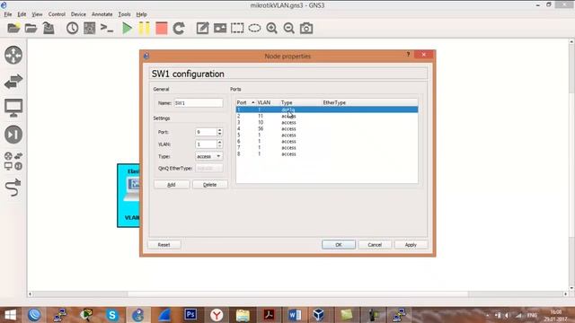Open the Device menu
This screenshot has height=323, width=575.
pyautogui.click(x=78, y=14)
